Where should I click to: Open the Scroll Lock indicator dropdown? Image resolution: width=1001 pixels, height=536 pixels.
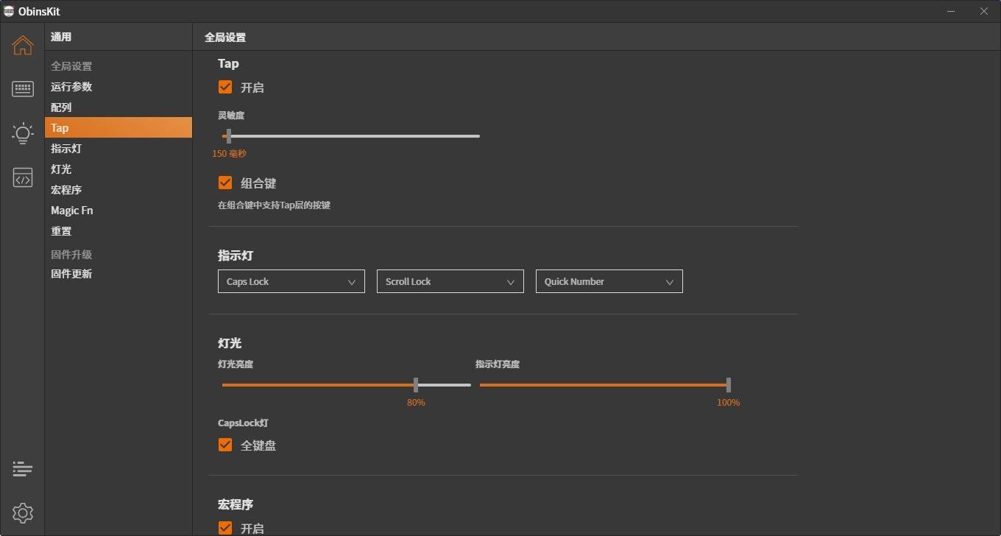[x=450, y=281]
